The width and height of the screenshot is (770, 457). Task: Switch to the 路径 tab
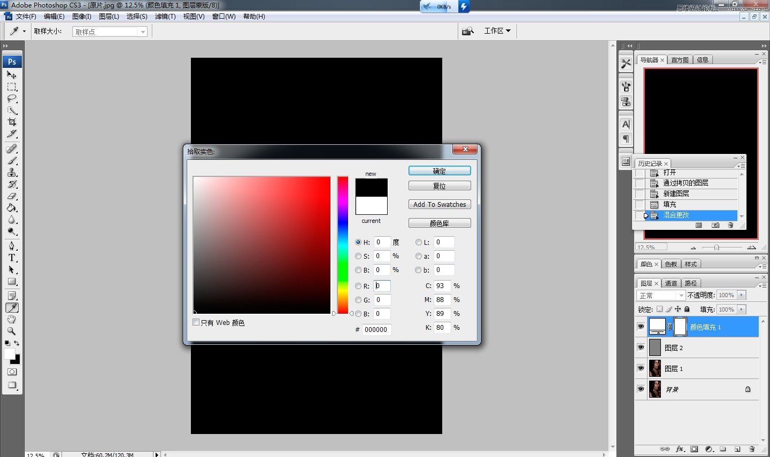coord(691,283)
